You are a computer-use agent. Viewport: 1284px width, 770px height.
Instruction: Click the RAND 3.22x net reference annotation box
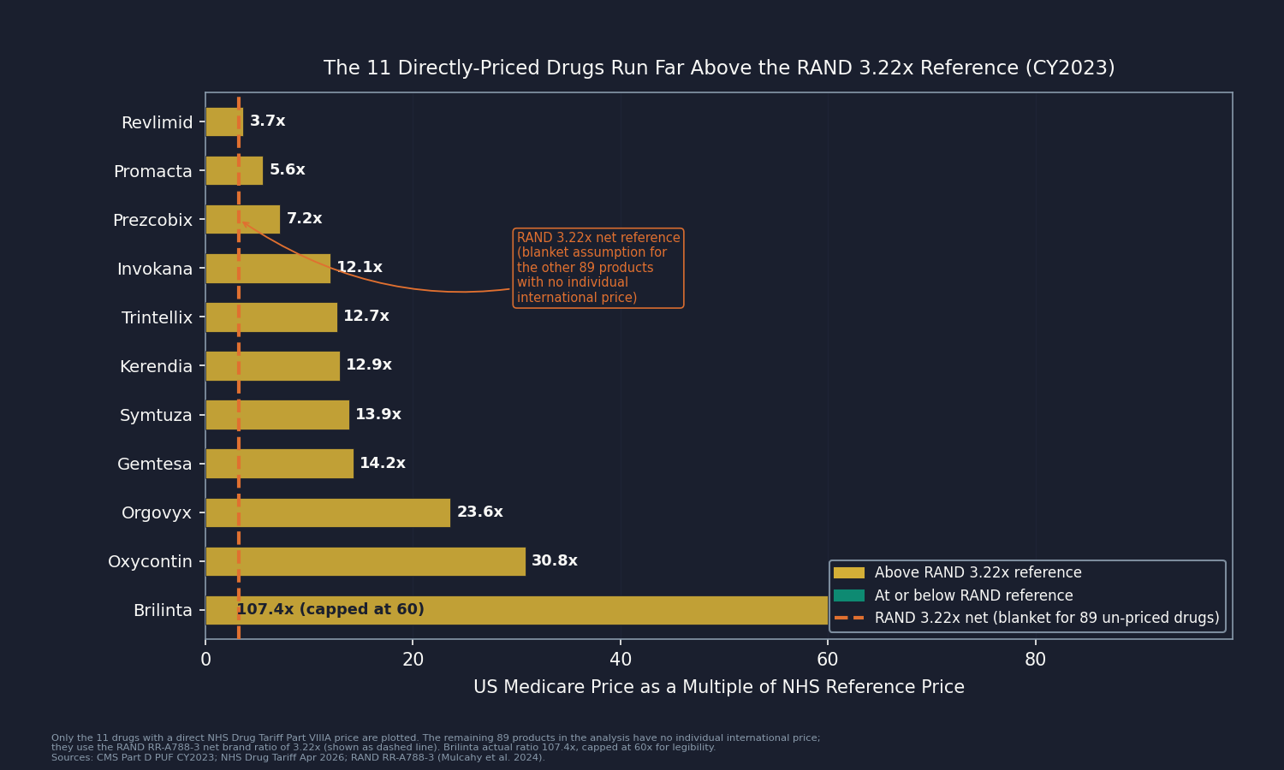tap(598, 268)
